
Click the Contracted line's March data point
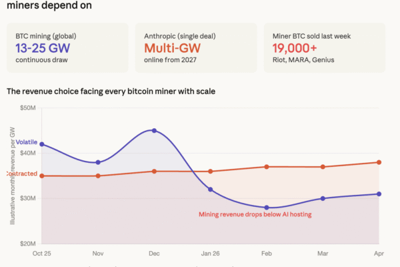click(323, 167)
